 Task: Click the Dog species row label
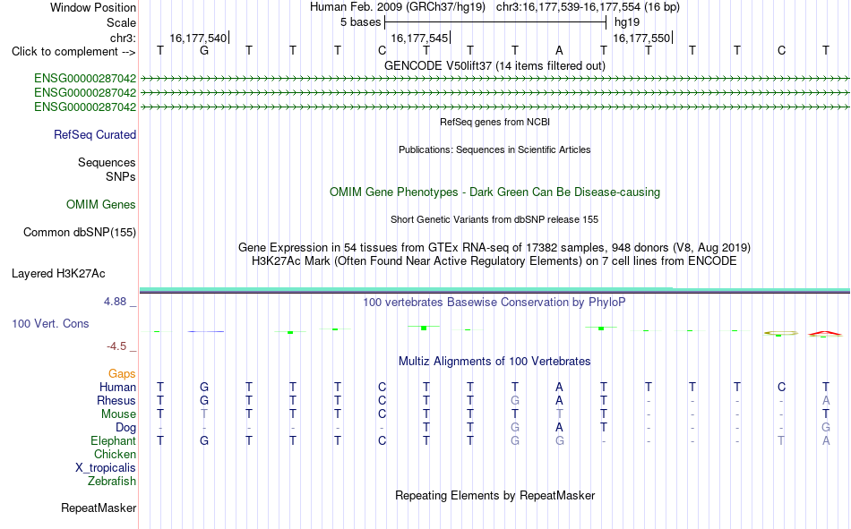tap(125, 428)
